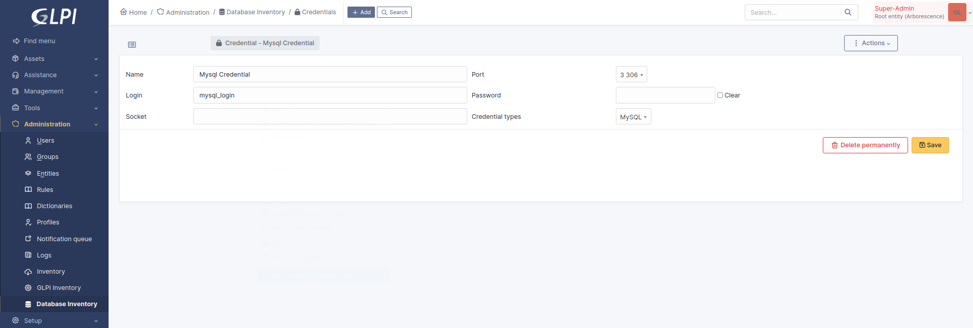The height and width of the screenshot is (328, 973).
Task: Edit the Login field
Action: (330, 95)
